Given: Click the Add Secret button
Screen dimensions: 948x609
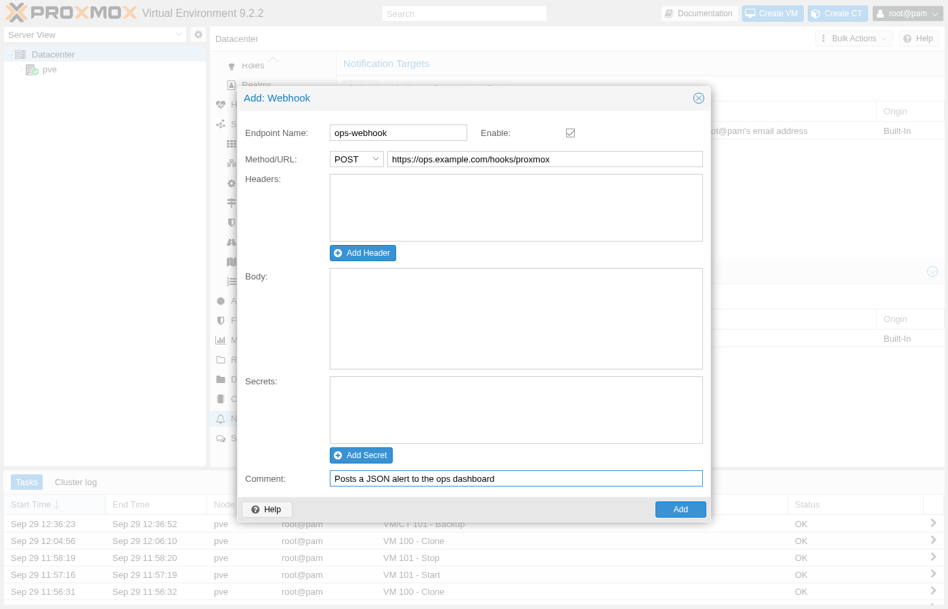Looking at the screenshot, I should [x=362, y=455].
